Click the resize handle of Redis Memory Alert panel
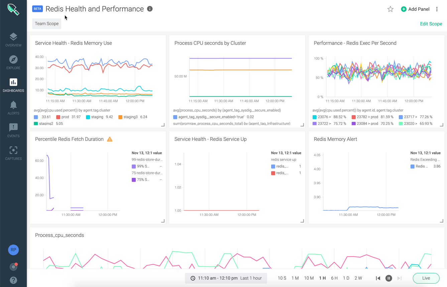 point(442,221)
